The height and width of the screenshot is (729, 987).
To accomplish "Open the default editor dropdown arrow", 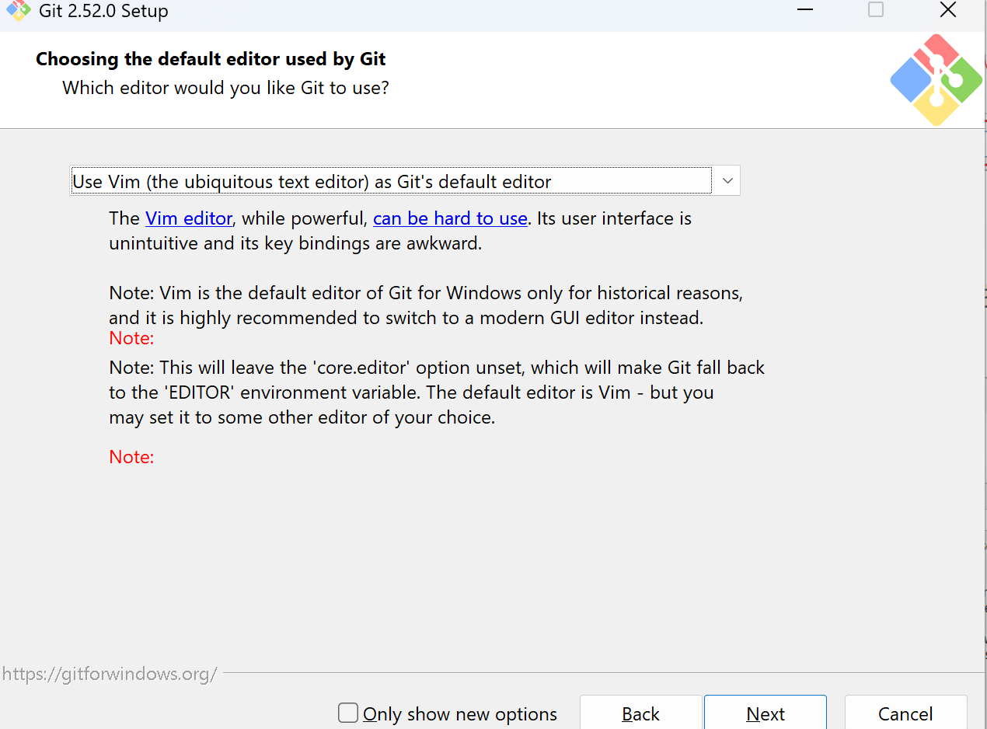I will tap(727, 181).
